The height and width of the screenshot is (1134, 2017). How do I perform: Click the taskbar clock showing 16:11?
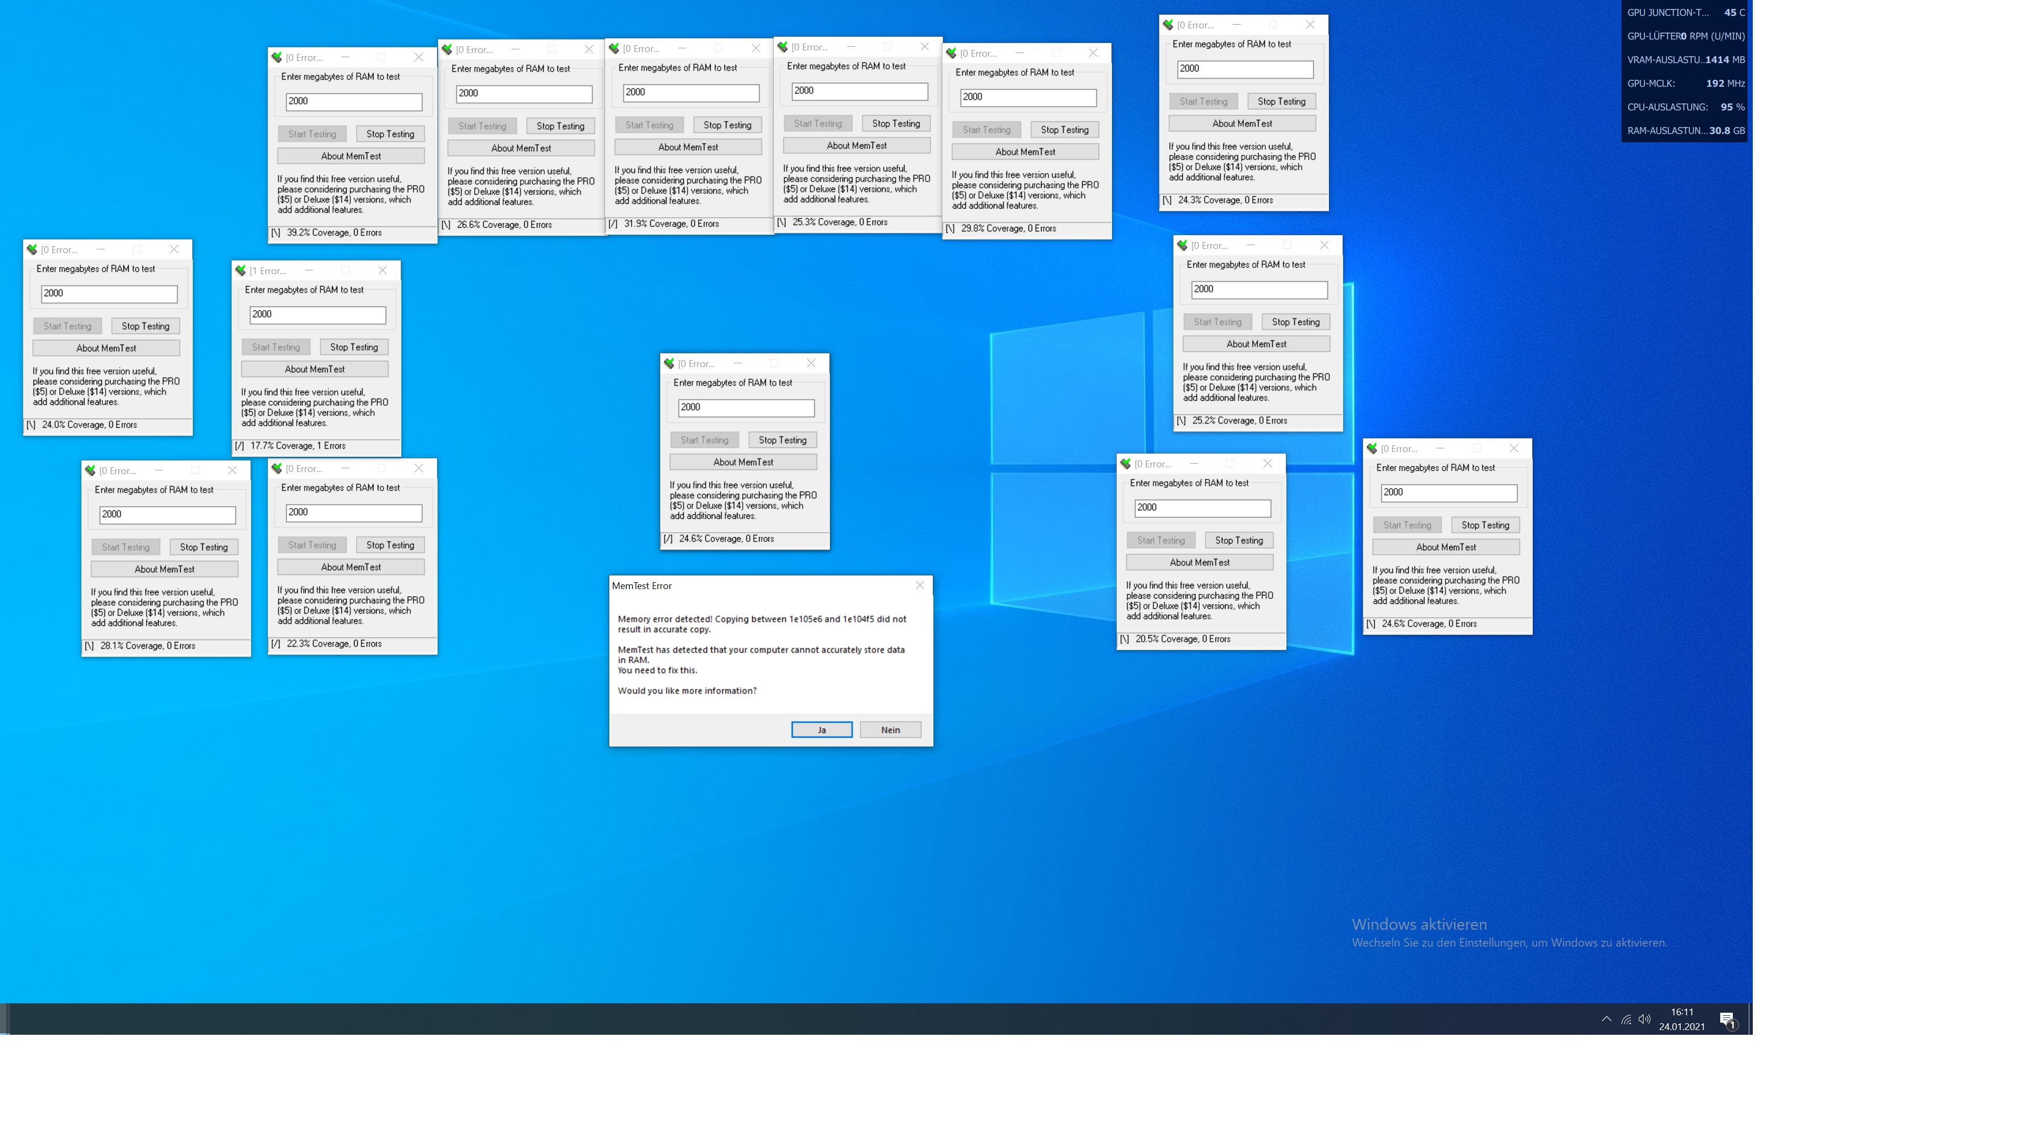coord(1681,1019)
